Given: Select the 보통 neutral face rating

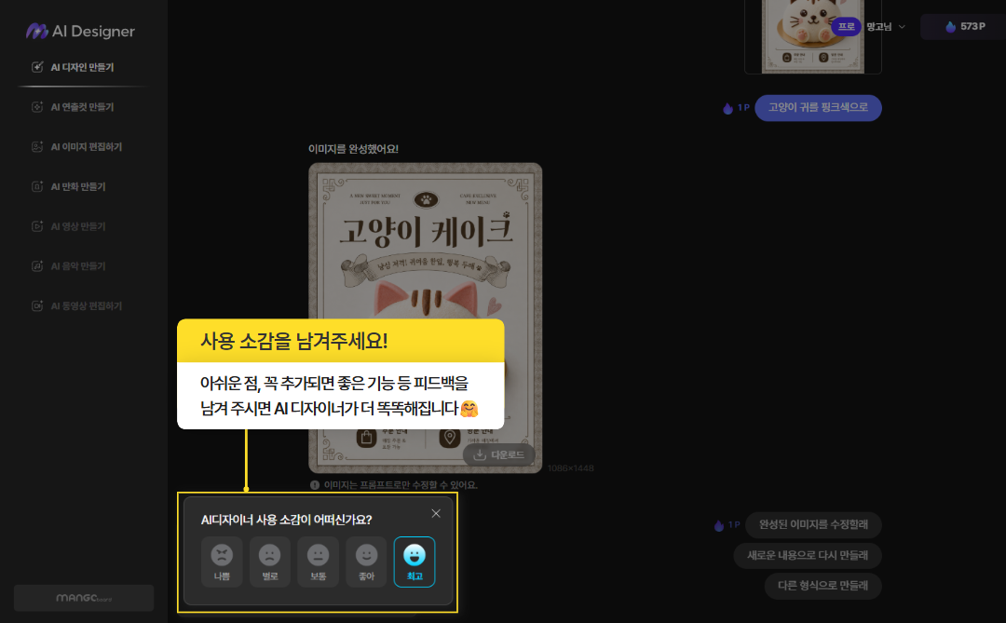Looking at the screenshot, I should (x=319, y=562).
